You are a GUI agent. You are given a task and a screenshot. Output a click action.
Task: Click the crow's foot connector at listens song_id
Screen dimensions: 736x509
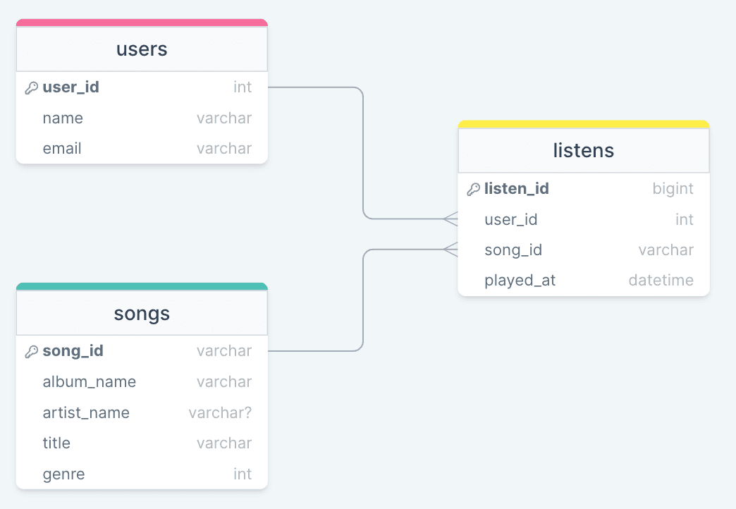(x=450, y=249)
